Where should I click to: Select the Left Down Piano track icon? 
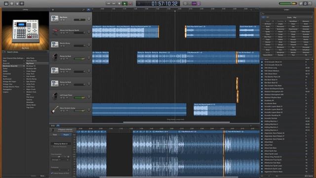point(55,96)
